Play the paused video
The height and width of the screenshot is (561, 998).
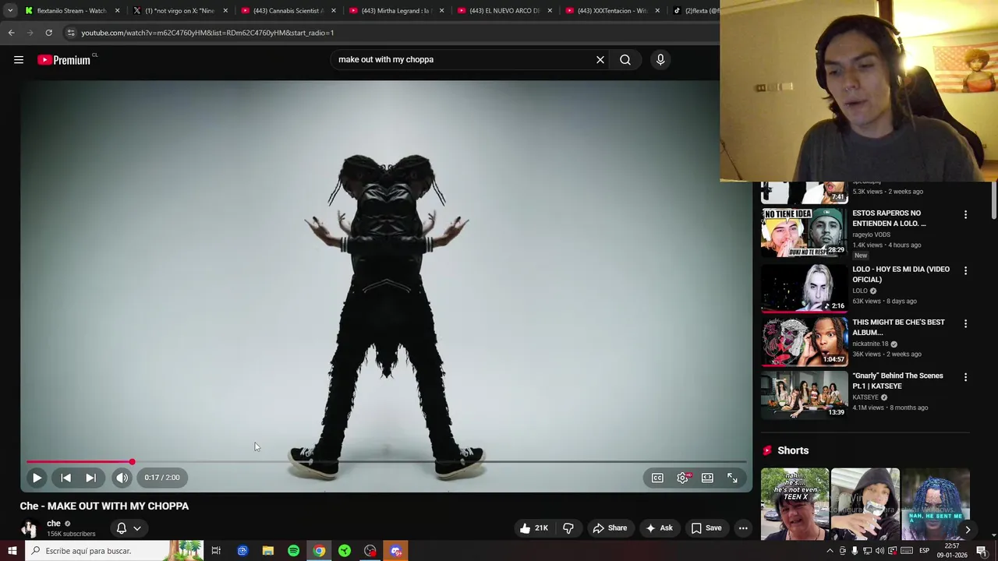(x=37, y=478)
